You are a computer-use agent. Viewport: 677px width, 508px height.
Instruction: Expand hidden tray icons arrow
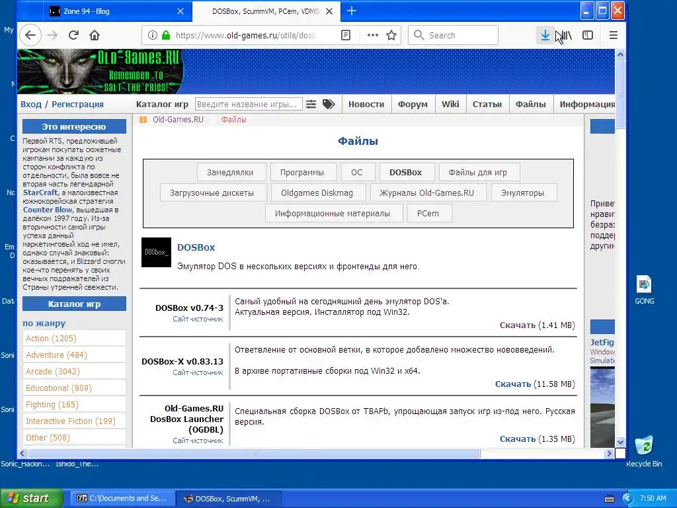click(627, 499)
